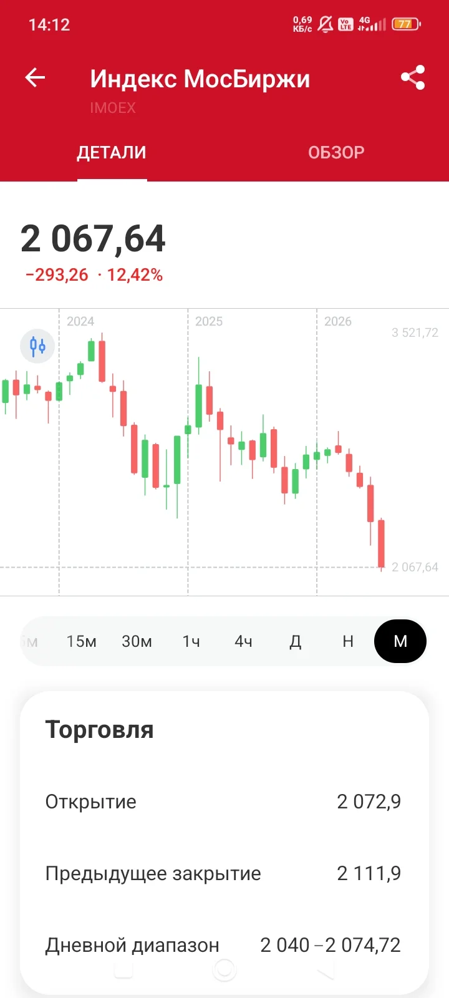The height and width of the screenshot is (998, 449).
Task: Tap the VoLTE status icon
Action: tap(345, 24)
